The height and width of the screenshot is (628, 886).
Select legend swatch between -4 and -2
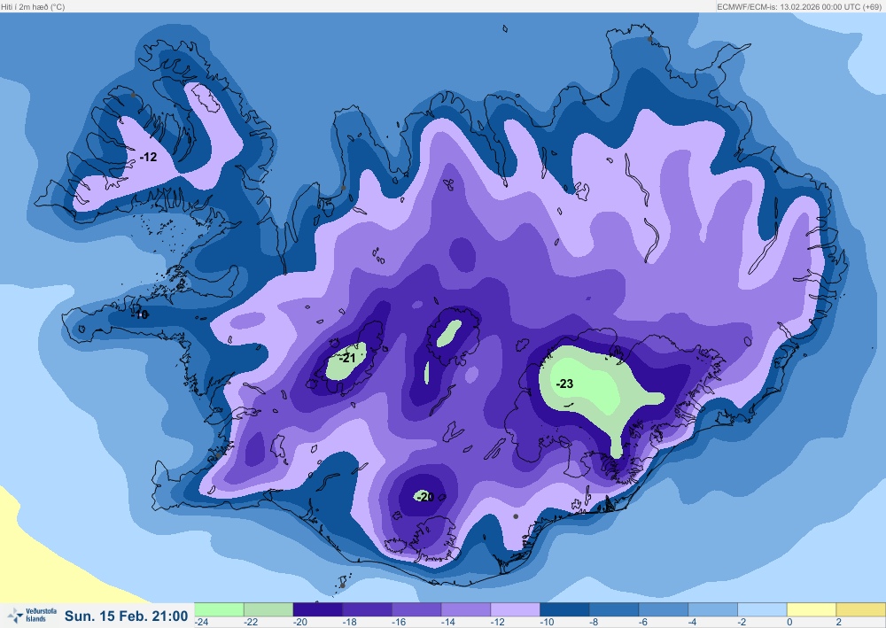[712, 609]
